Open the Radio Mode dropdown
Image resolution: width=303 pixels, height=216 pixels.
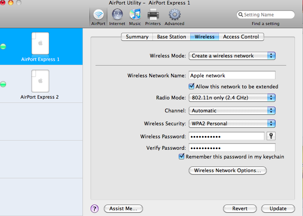(232, 98)
